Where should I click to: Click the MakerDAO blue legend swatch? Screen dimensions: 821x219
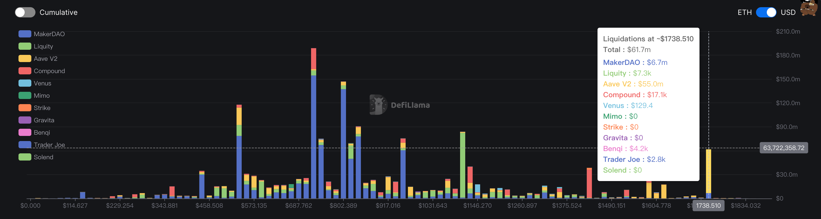[x=25, y=34]
